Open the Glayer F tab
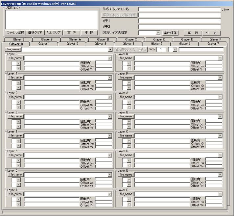Viewport: 234px width, 216px height. coord(215,39)
